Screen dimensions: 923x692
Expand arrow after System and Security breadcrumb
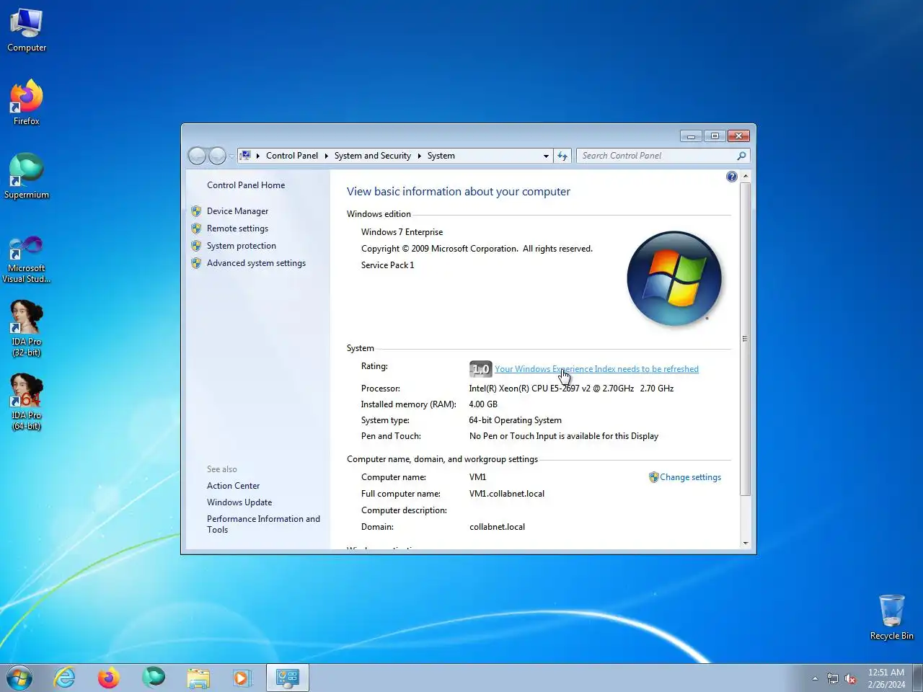tap(419, 156)
